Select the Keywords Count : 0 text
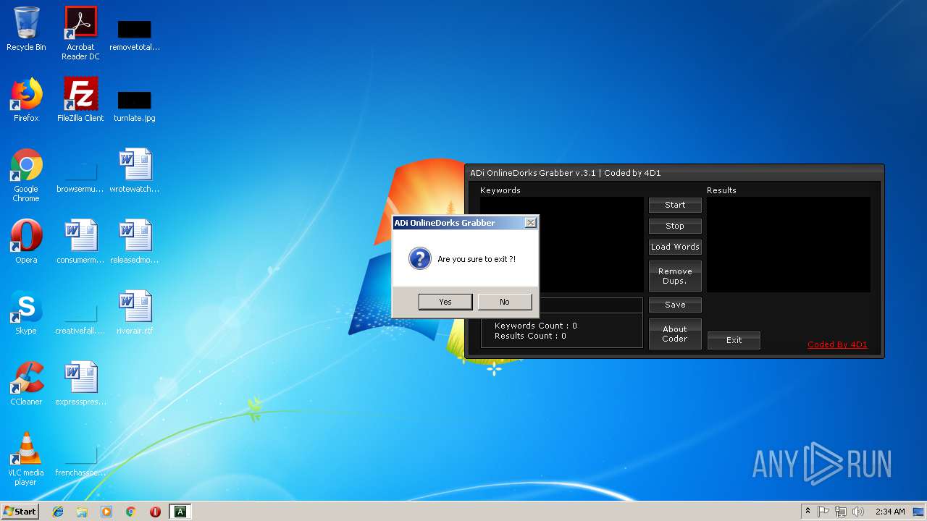 [x=536, y=326]
